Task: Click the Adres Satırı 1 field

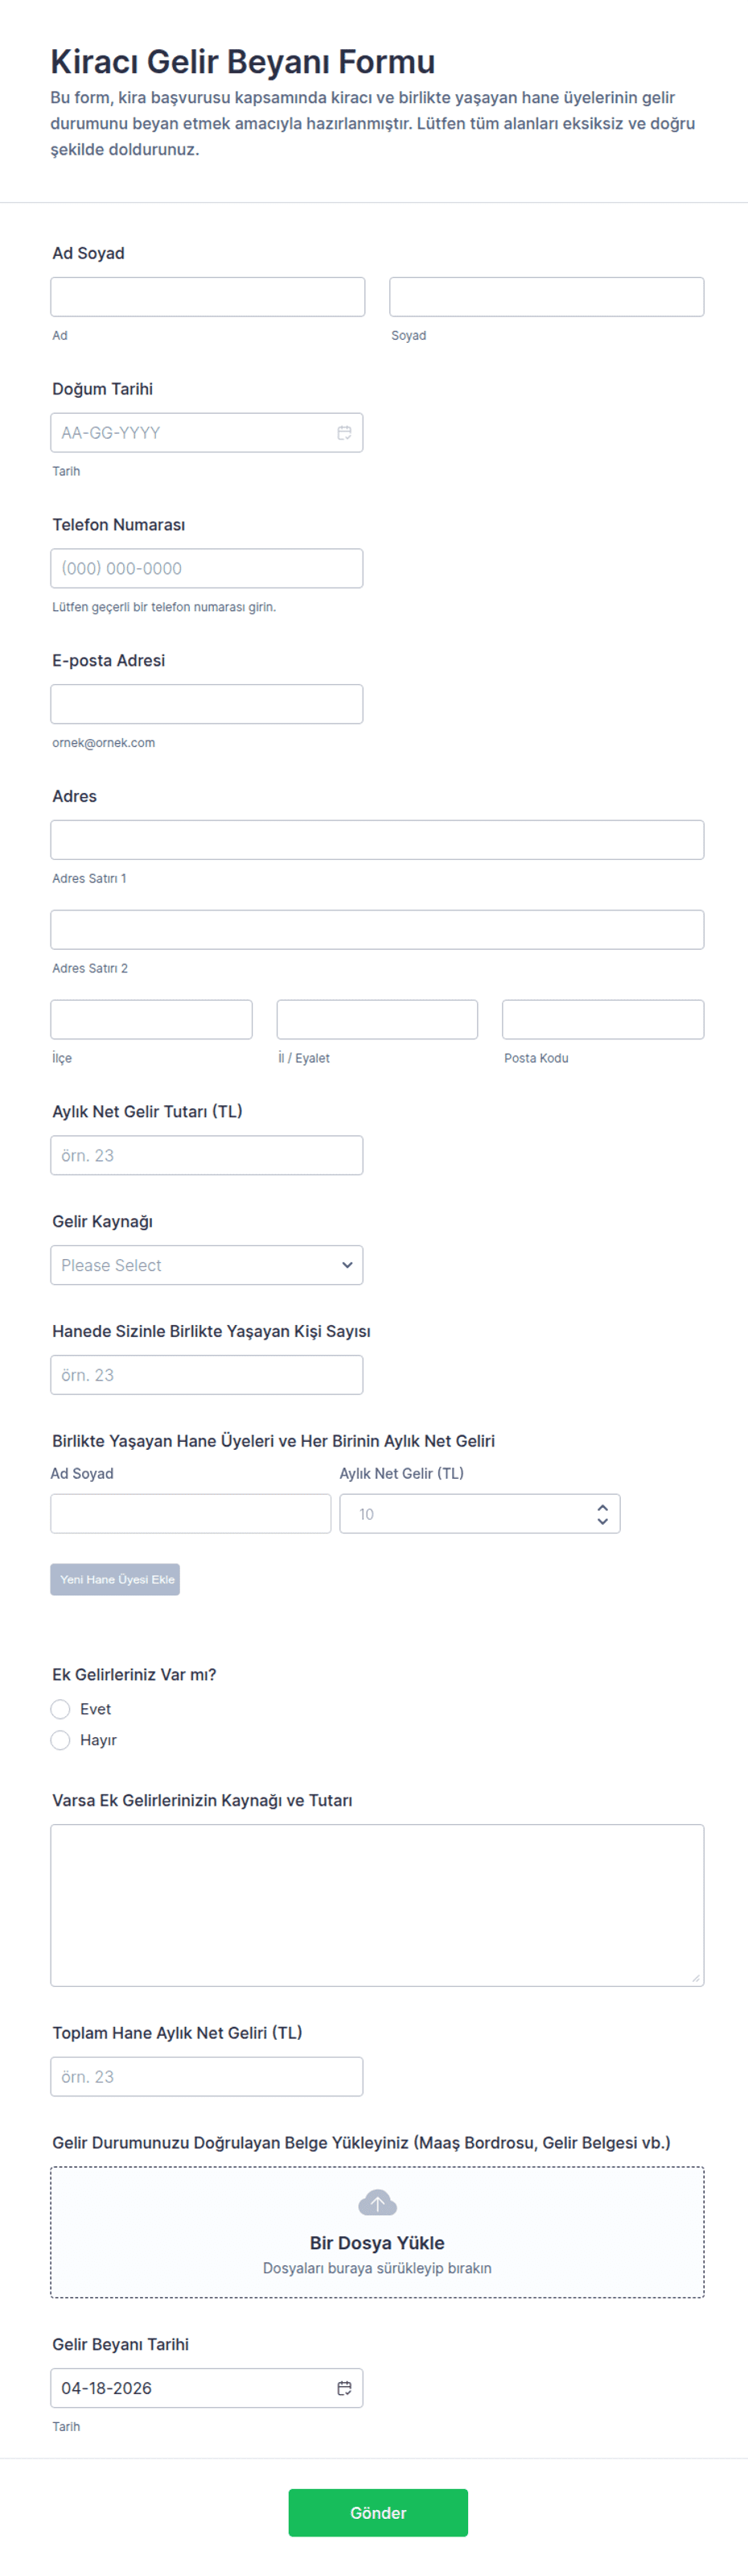Action: coord(376,840)
